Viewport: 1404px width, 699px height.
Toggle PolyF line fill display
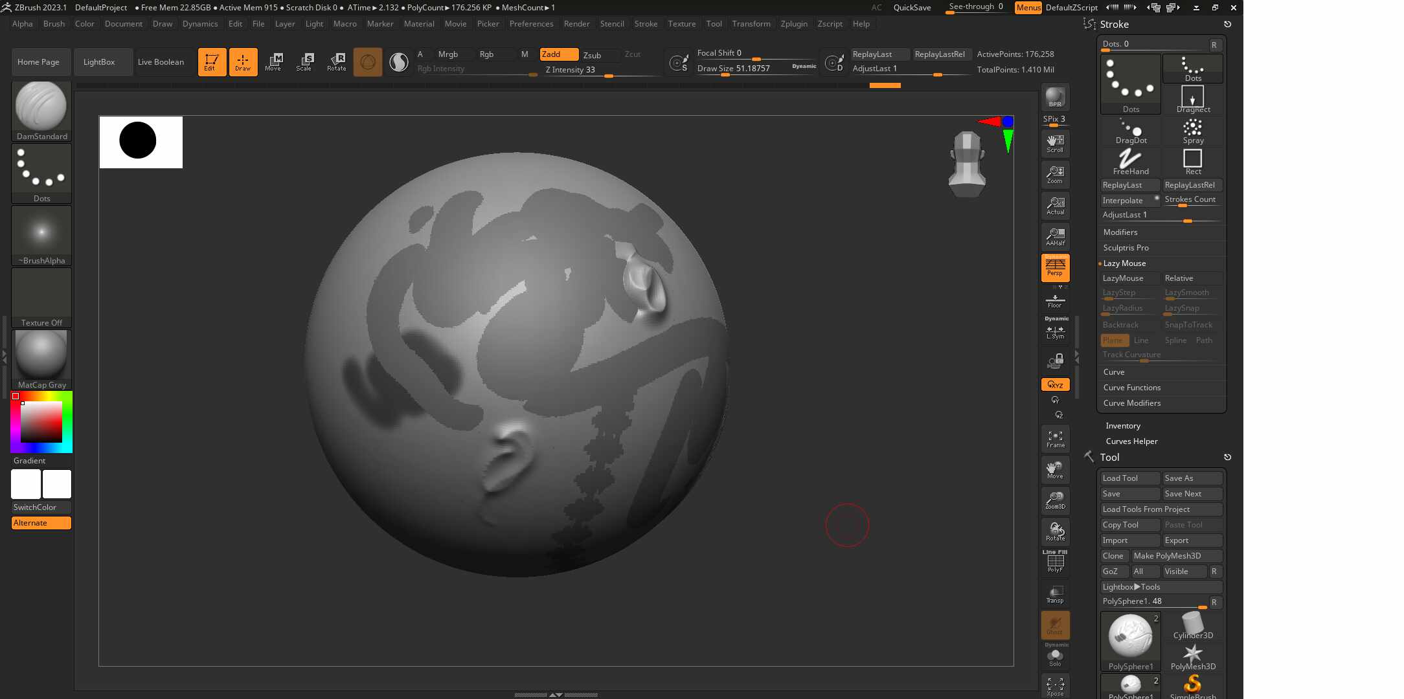(x=1055, y=561)
